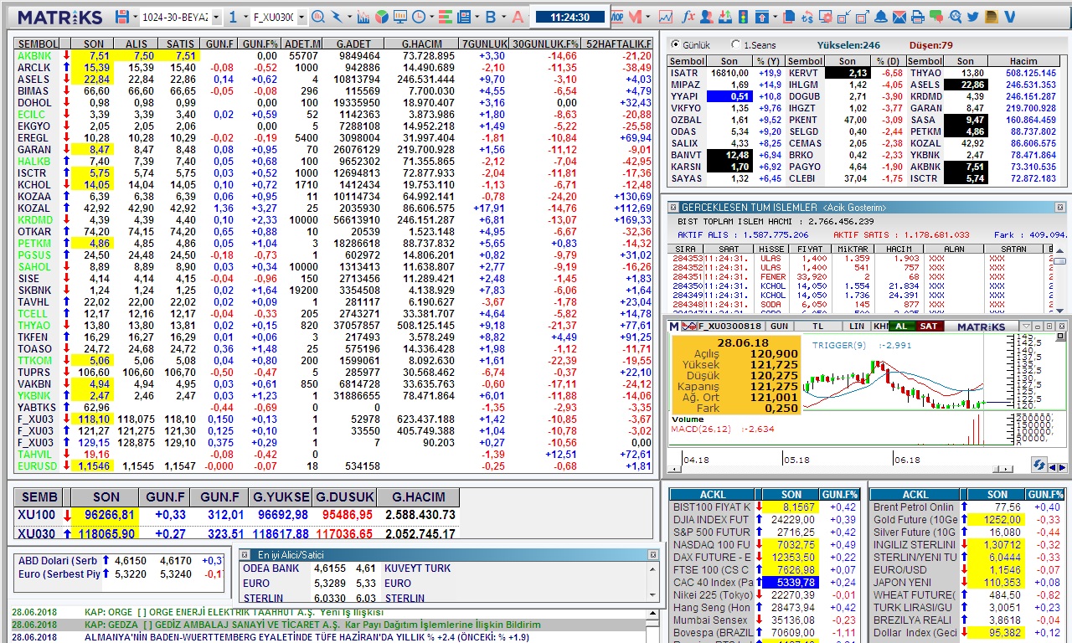The image size is (1072, 643).
Task: Open the F_XU030 symbol dropdown
Action: click(301, 18)
